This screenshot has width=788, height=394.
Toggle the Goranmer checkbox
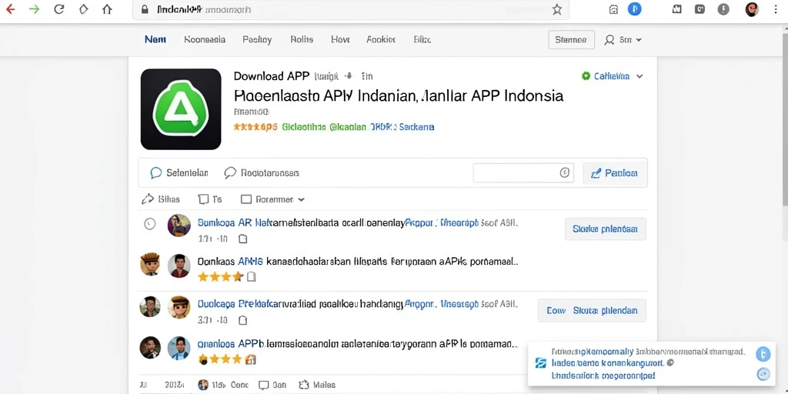point(245,199)
